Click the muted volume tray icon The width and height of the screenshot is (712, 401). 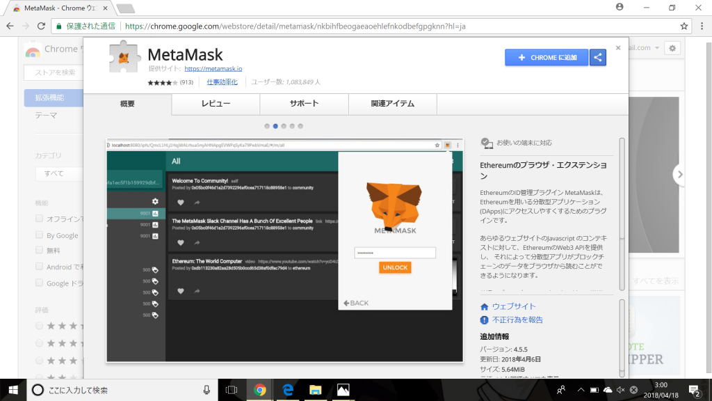(621, 390)
